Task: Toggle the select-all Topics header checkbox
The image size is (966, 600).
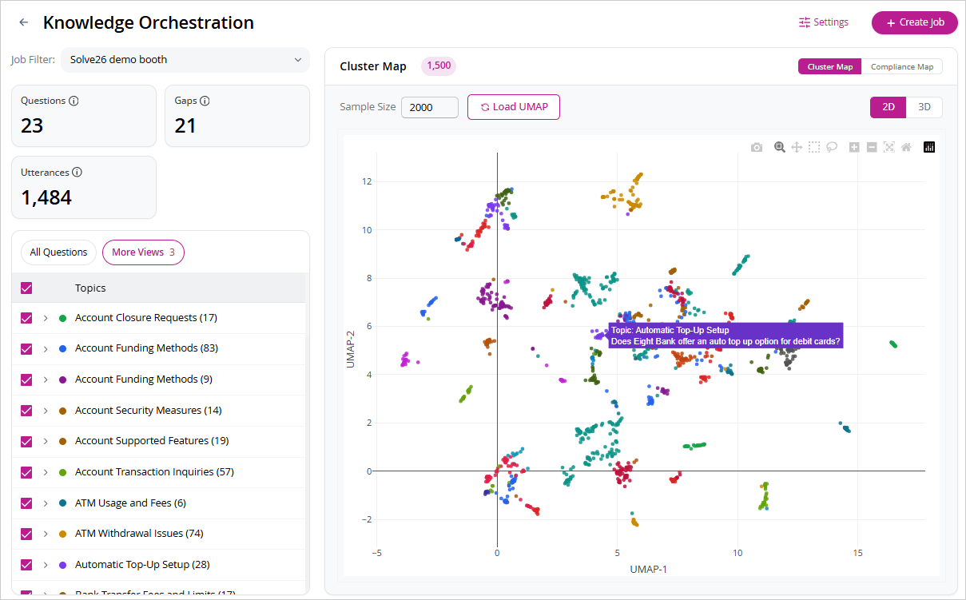Action: pyautogui.click(x=26, y=288)
